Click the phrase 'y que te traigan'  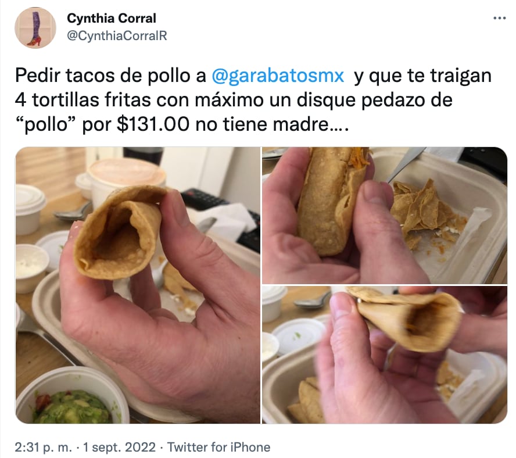click(422, 76)
